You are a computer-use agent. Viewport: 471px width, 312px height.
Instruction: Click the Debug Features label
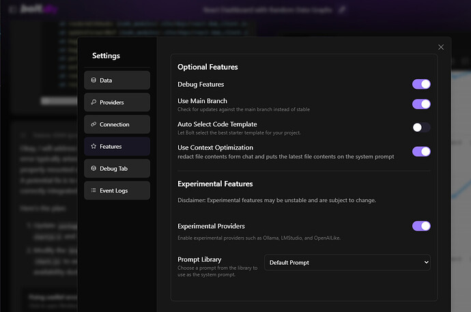[x=201, y=85]
